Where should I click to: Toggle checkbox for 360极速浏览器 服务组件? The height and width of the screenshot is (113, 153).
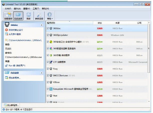point(48,49)
